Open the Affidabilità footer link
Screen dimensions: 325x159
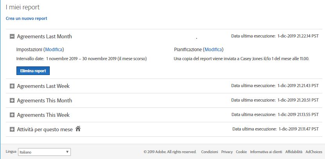[294, 152]
